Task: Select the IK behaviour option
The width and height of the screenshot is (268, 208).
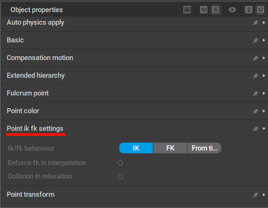Action: click(x=136, y=148)
